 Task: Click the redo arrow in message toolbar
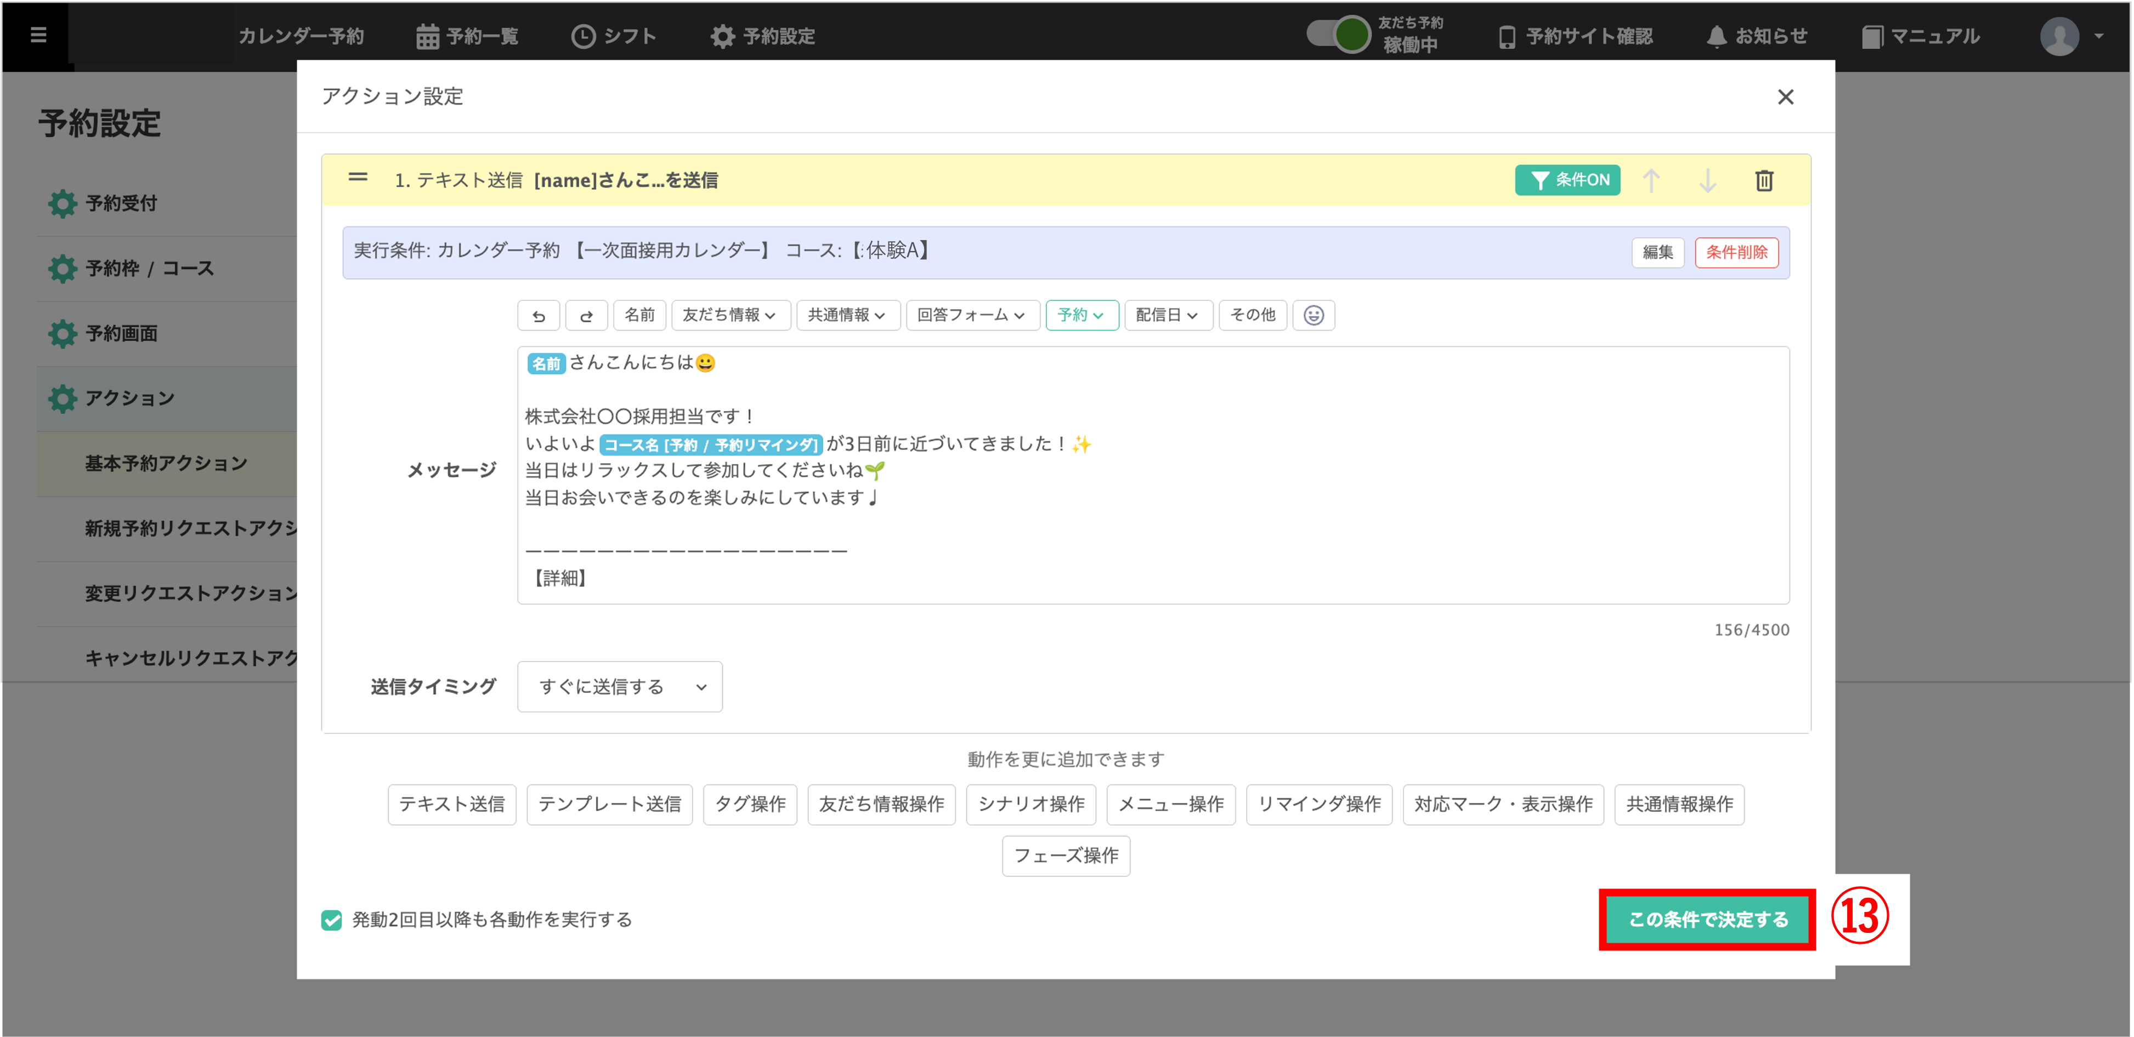coord(586,315)
